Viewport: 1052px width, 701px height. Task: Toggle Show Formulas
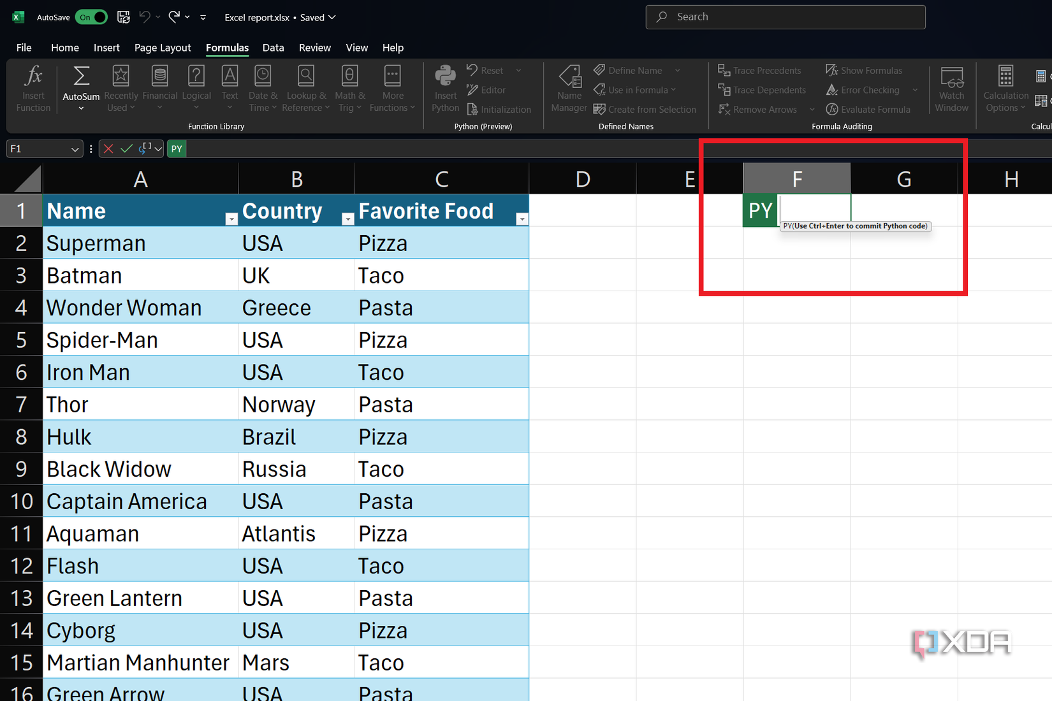tap(864, 70)
